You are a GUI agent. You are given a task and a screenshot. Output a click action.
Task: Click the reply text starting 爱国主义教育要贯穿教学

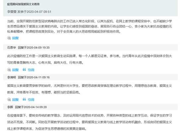(90, 89)
